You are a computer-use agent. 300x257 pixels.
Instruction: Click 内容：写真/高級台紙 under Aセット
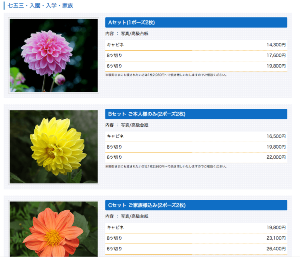tap(127, 34)
